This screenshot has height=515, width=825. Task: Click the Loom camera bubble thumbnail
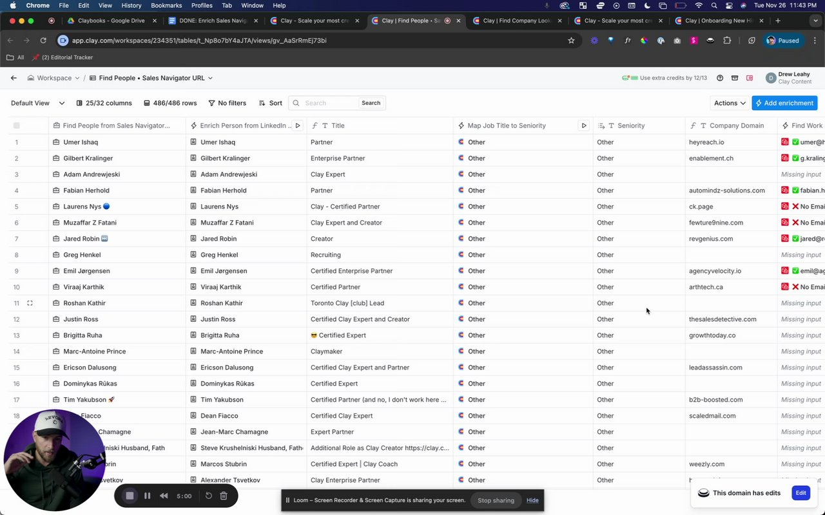click(55, 460)
